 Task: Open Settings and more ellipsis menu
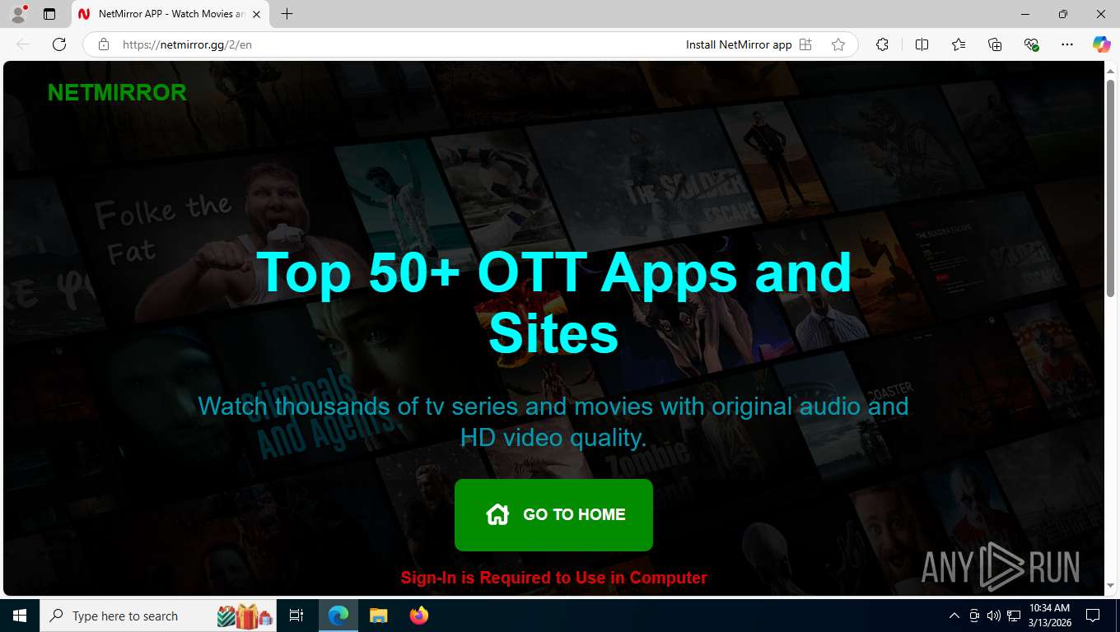(x=1067, y=44)
